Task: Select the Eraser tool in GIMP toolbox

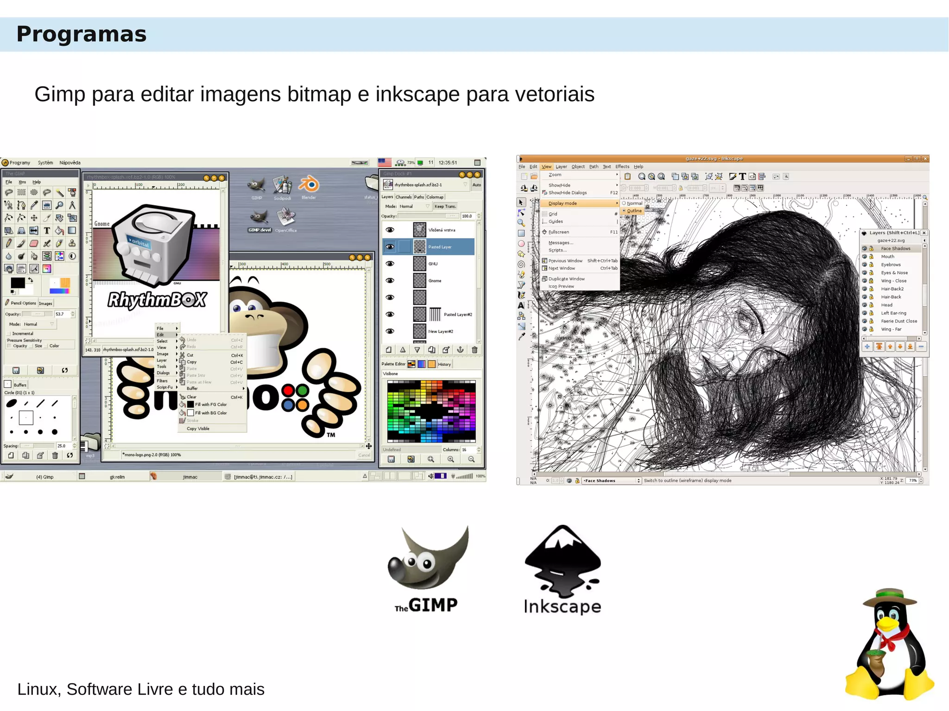Action: click(34, 243)
